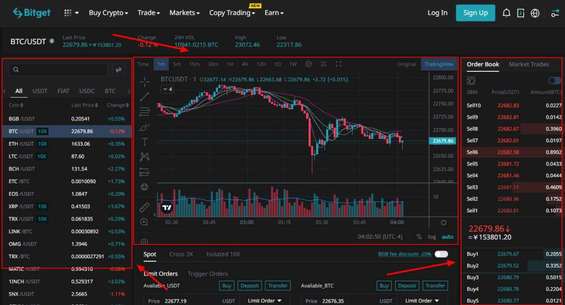This screenshot has width=565, height=305.
Task: Expand the chart to fullscreen
Action: tap(338, 64)
